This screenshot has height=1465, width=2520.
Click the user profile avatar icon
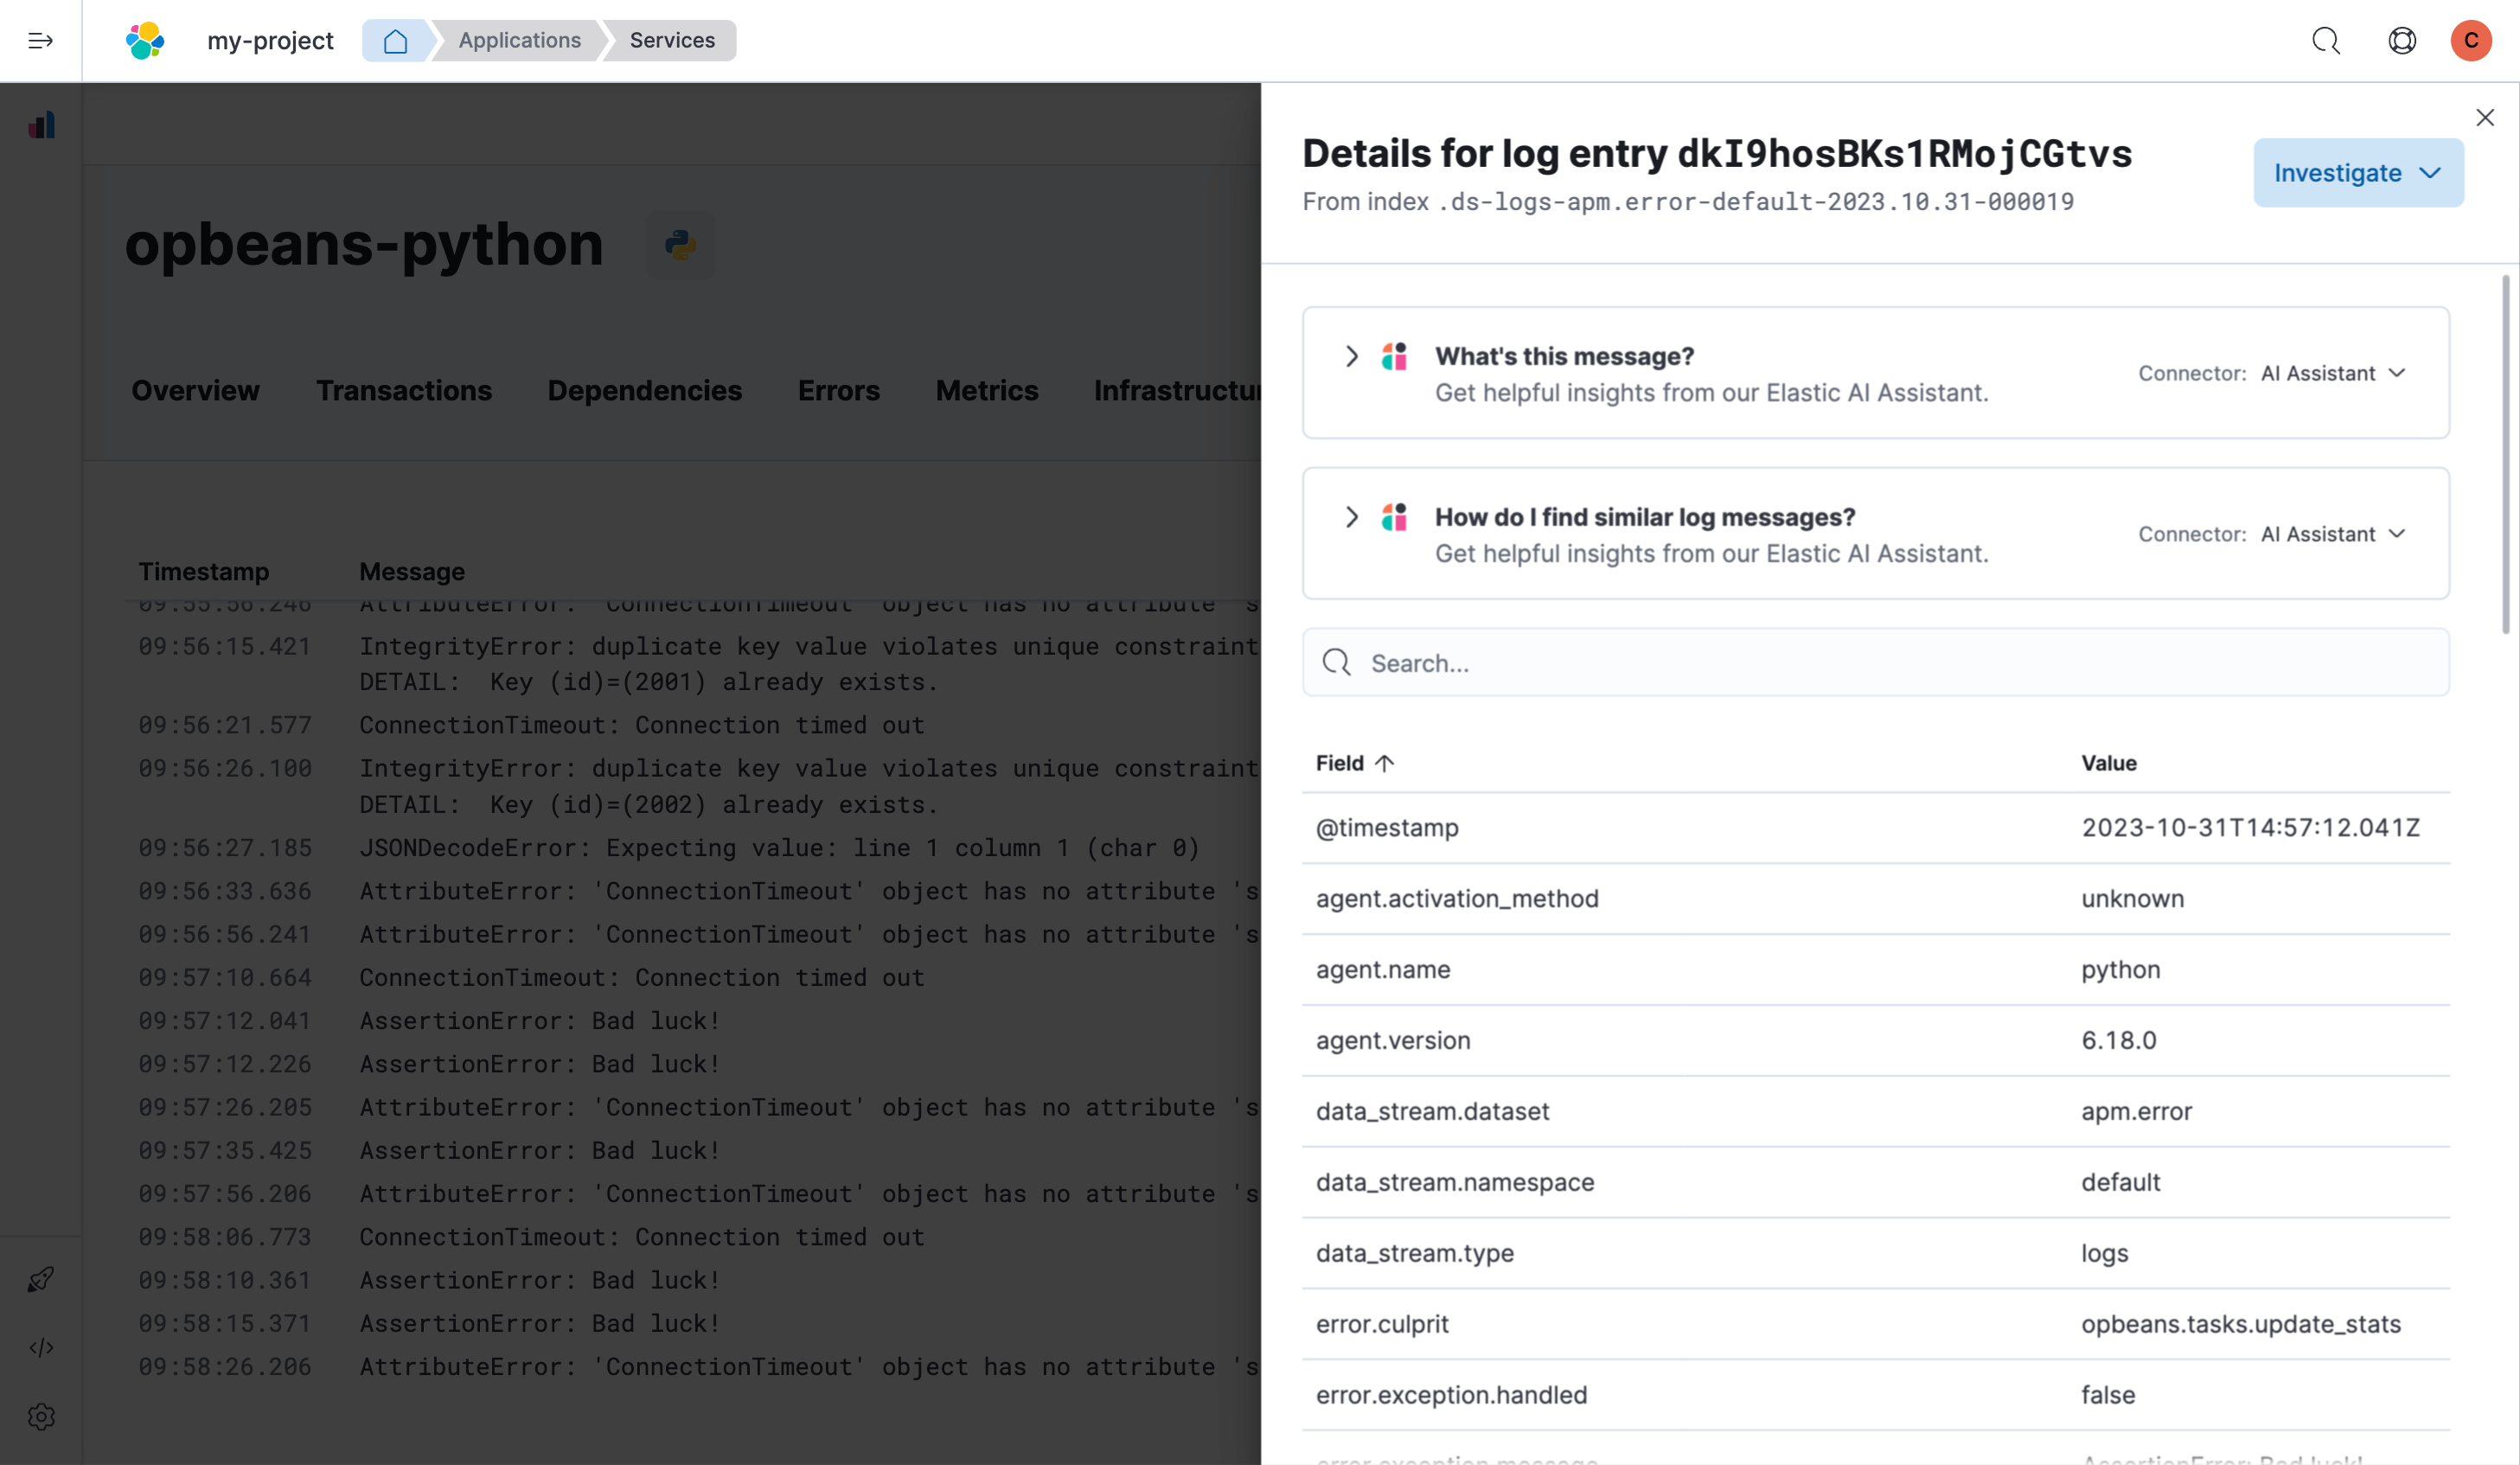coord(2472,38)
